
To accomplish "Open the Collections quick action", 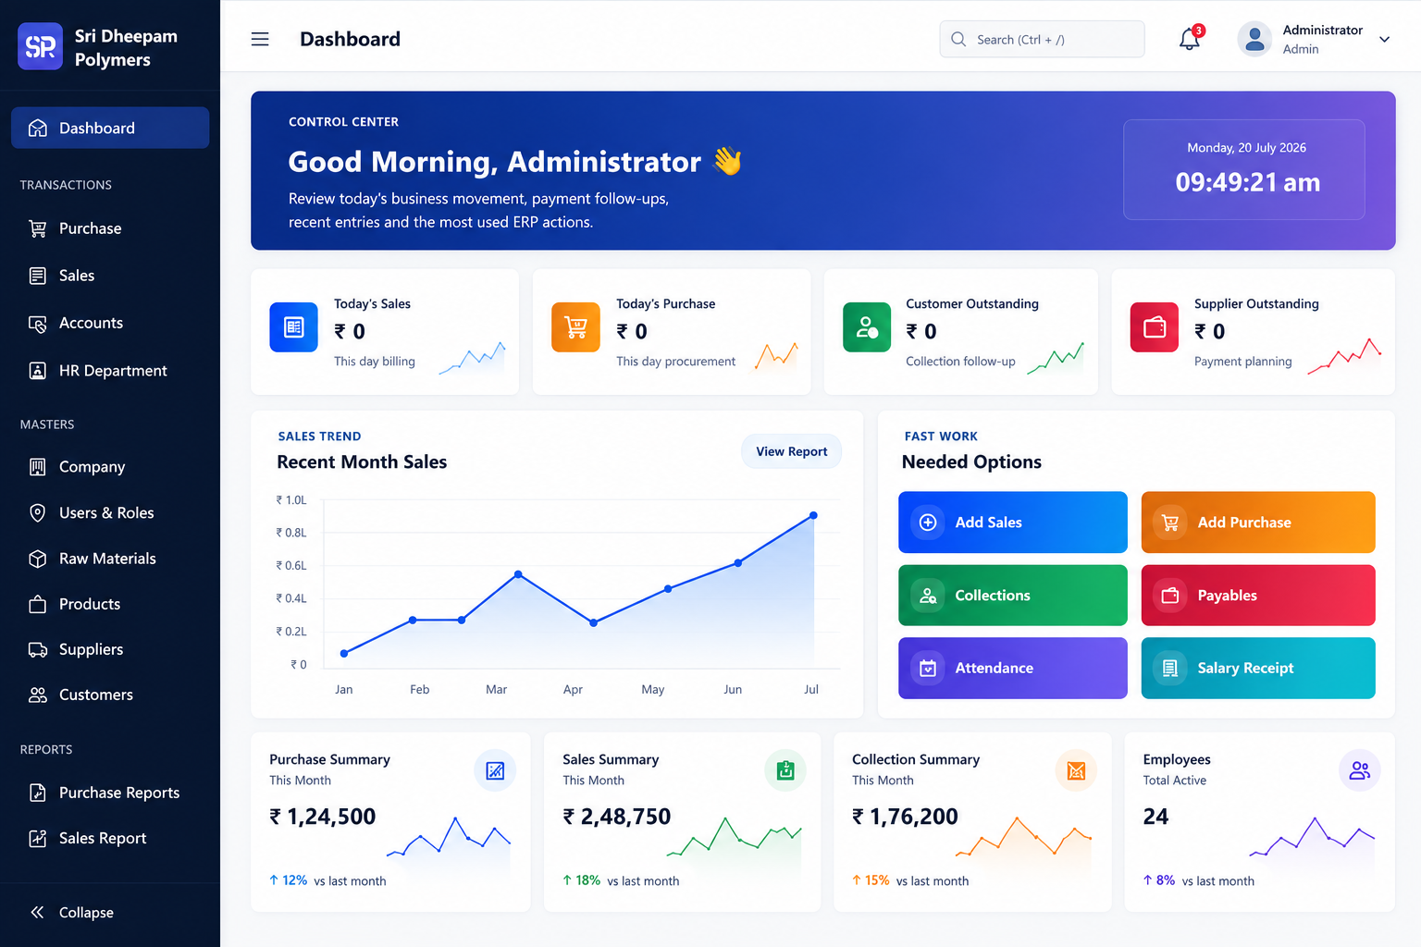I will tap(1013, 596).
